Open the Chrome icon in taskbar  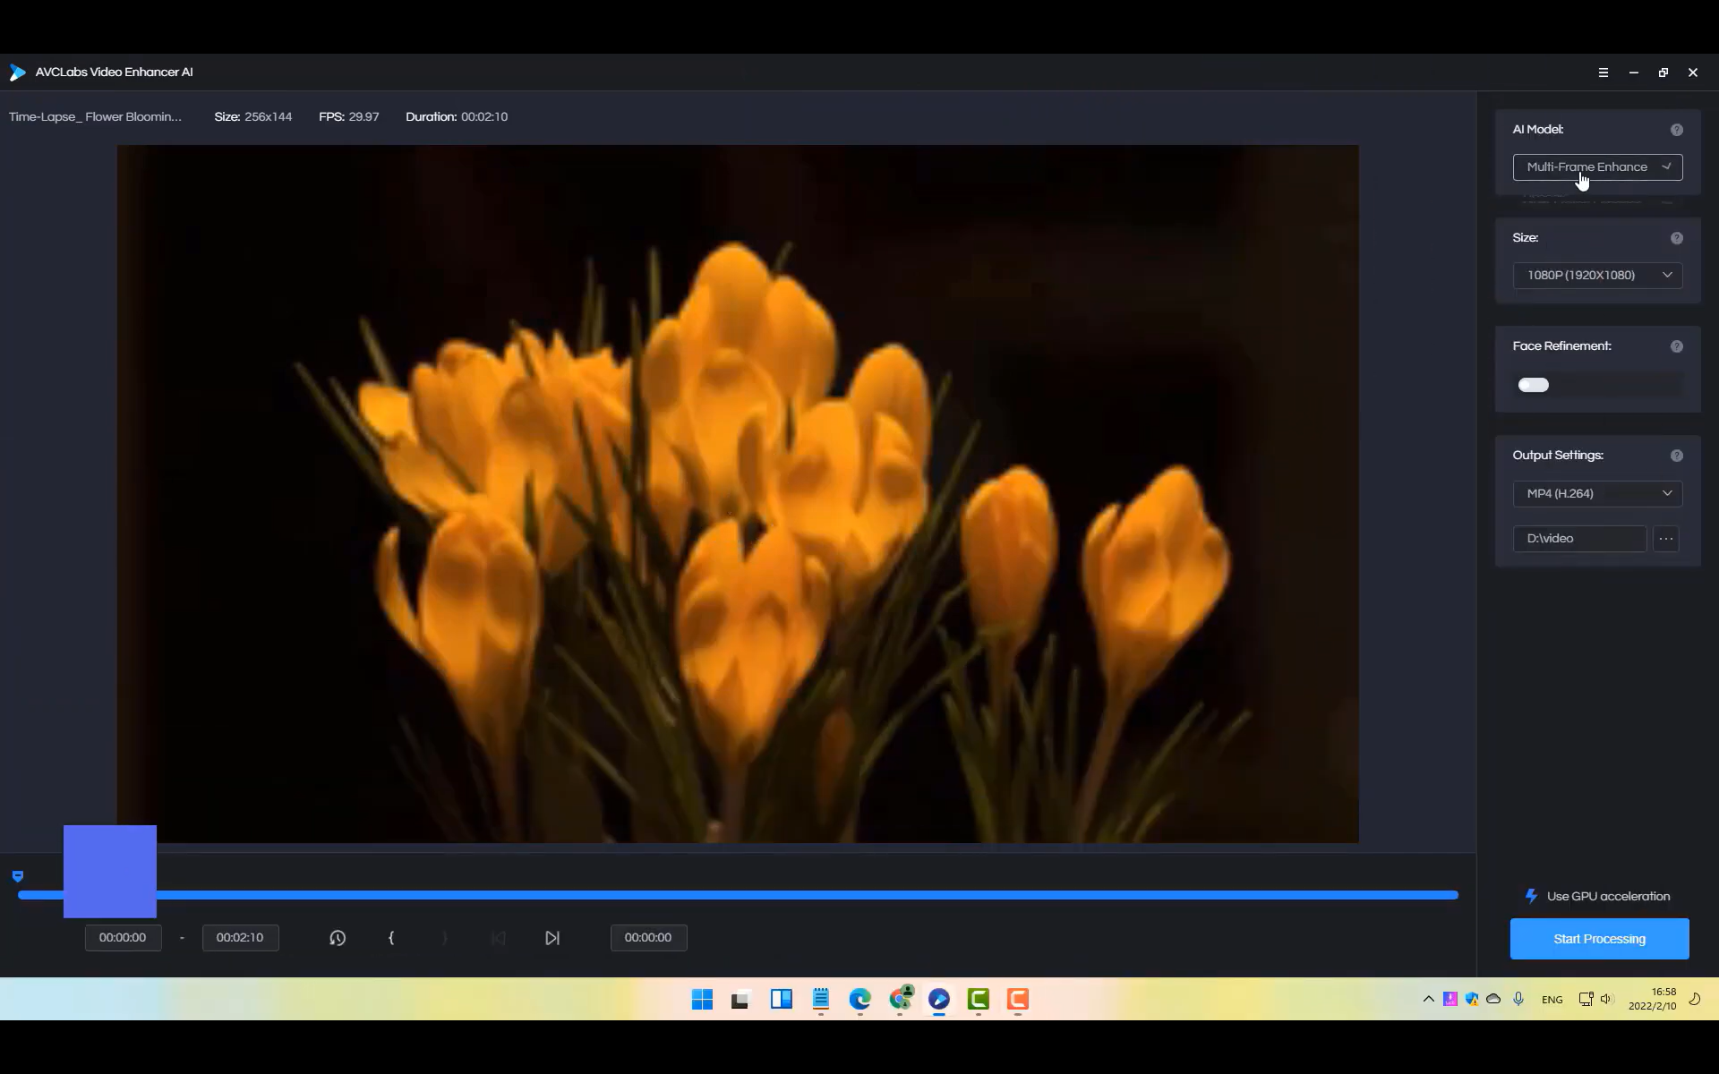click(901, 999)
